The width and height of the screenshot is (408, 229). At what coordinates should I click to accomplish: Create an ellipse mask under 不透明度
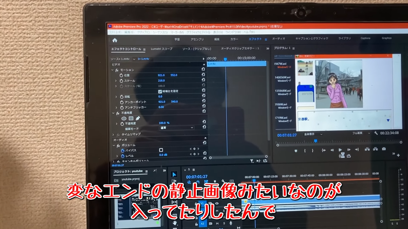(124, 118)
